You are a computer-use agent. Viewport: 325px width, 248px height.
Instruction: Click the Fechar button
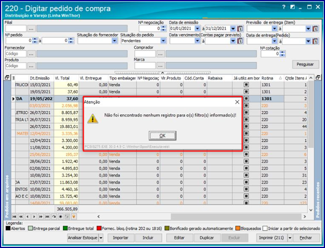pos(306,238)
